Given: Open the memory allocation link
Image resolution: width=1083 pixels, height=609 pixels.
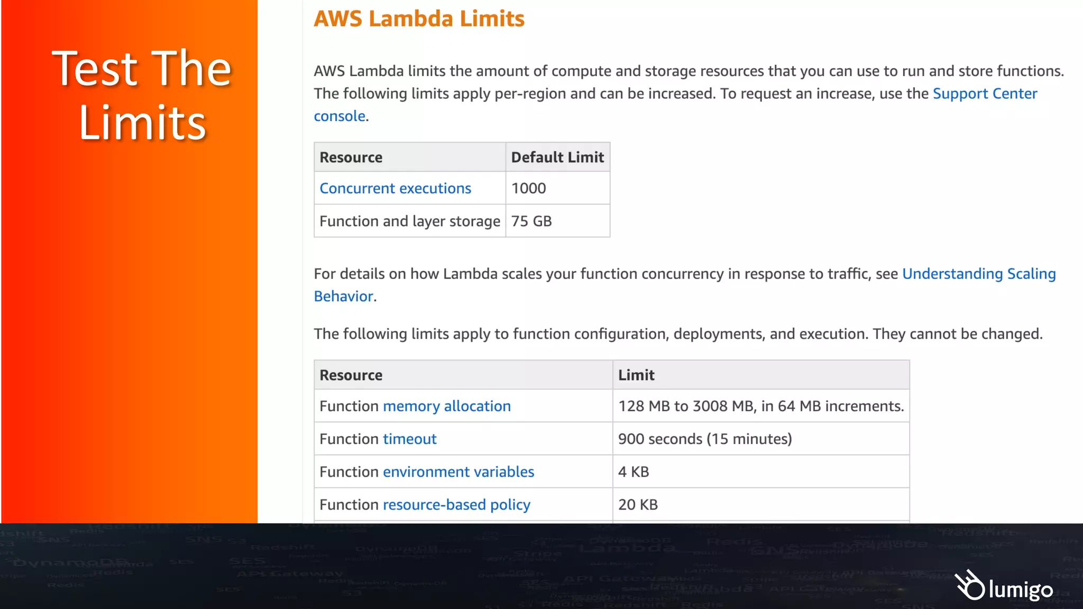Looking at the screenshot, I should point(446,406).
